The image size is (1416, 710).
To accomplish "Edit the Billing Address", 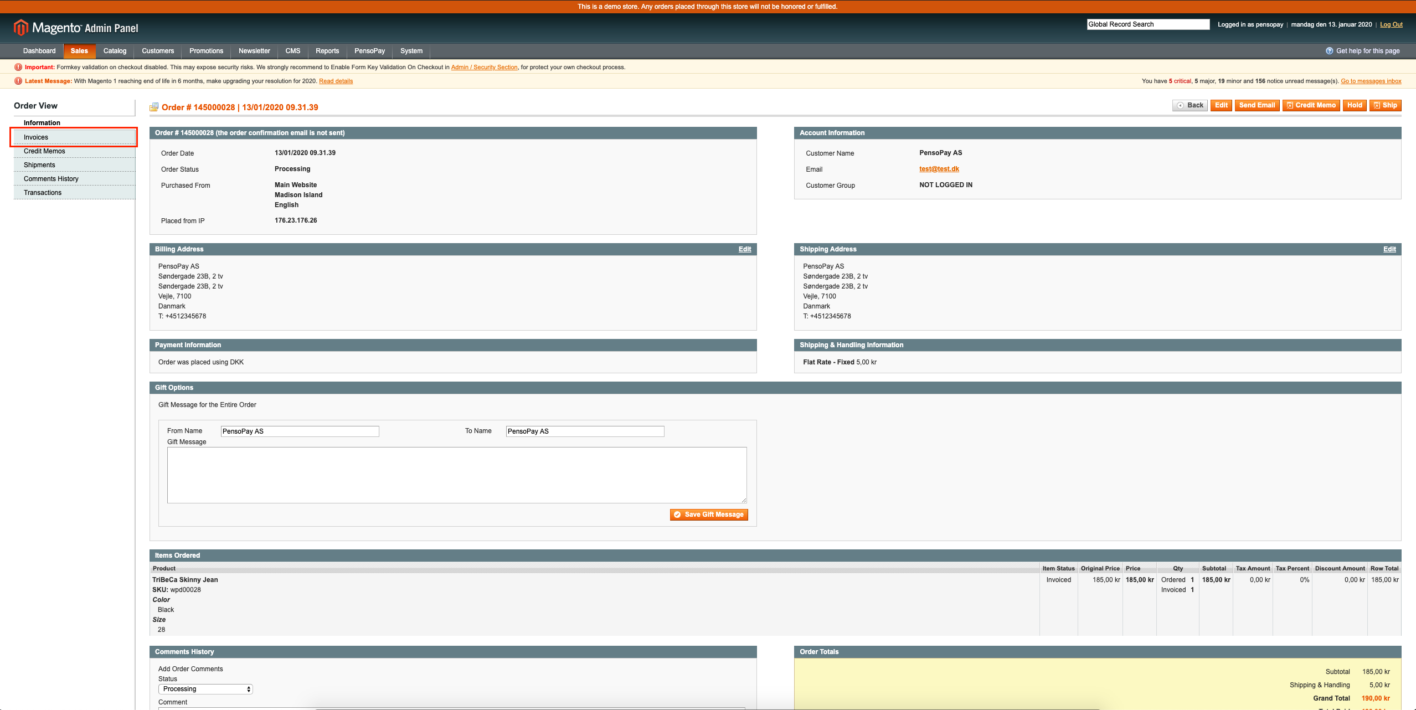I will [745, 249].
